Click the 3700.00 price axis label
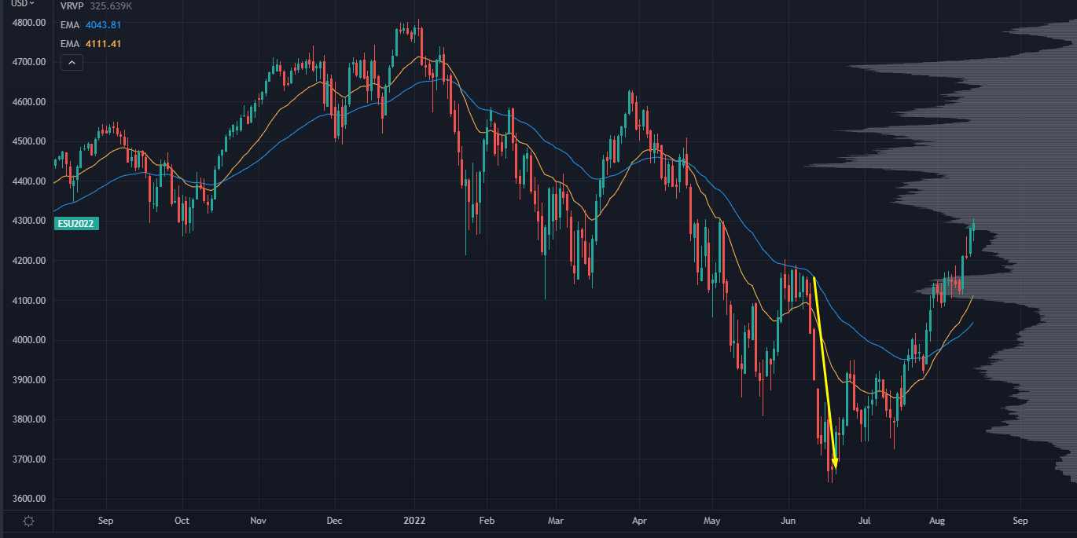The height and width of the screenshot is (538, 1077). pyautogui.click(x=29, y=459)
